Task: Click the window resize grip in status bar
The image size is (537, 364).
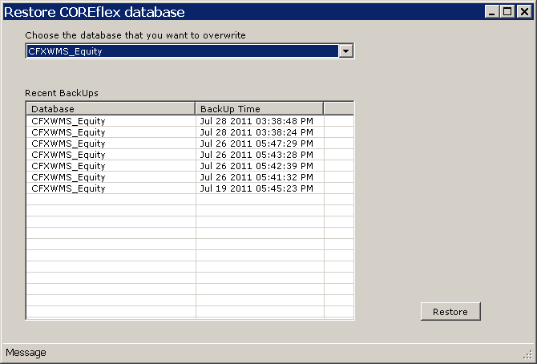Action: pyautogui.click(x=527, y=354)
